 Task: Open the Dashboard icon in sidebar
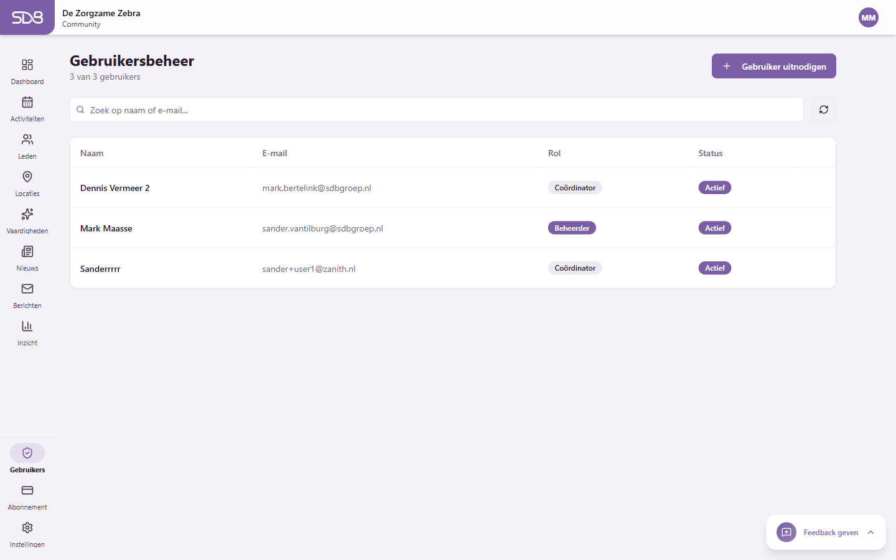27,65
